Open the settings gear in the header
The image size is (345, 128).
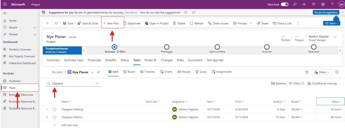click(323, 4)
